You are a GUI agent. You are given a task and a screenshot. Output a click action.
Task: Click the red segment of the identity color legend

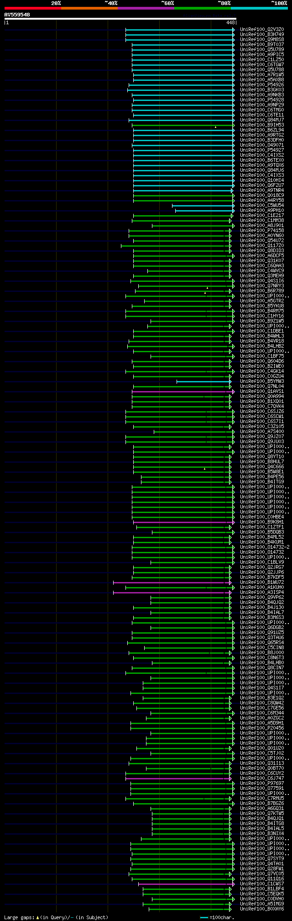32,8
